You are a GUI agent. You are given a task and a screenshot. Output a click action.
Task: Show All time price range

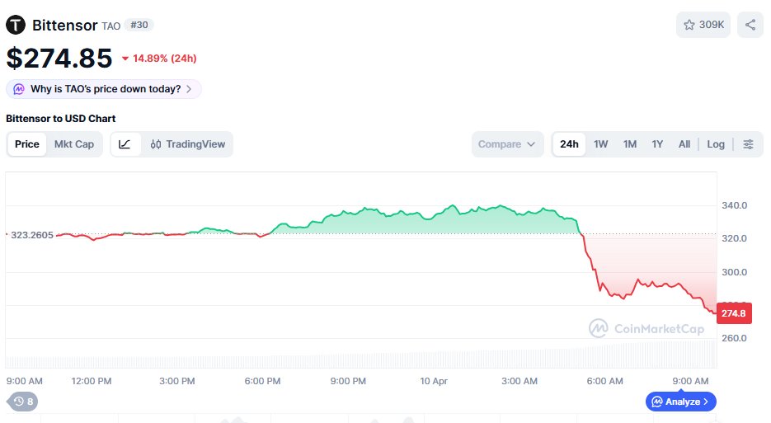coord(684,144)
